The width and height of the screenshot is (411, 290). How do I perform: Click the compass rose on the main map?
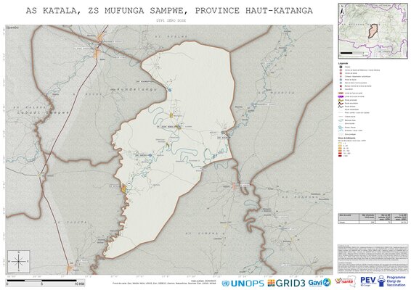pyautogui.click(x=19, y=261)
